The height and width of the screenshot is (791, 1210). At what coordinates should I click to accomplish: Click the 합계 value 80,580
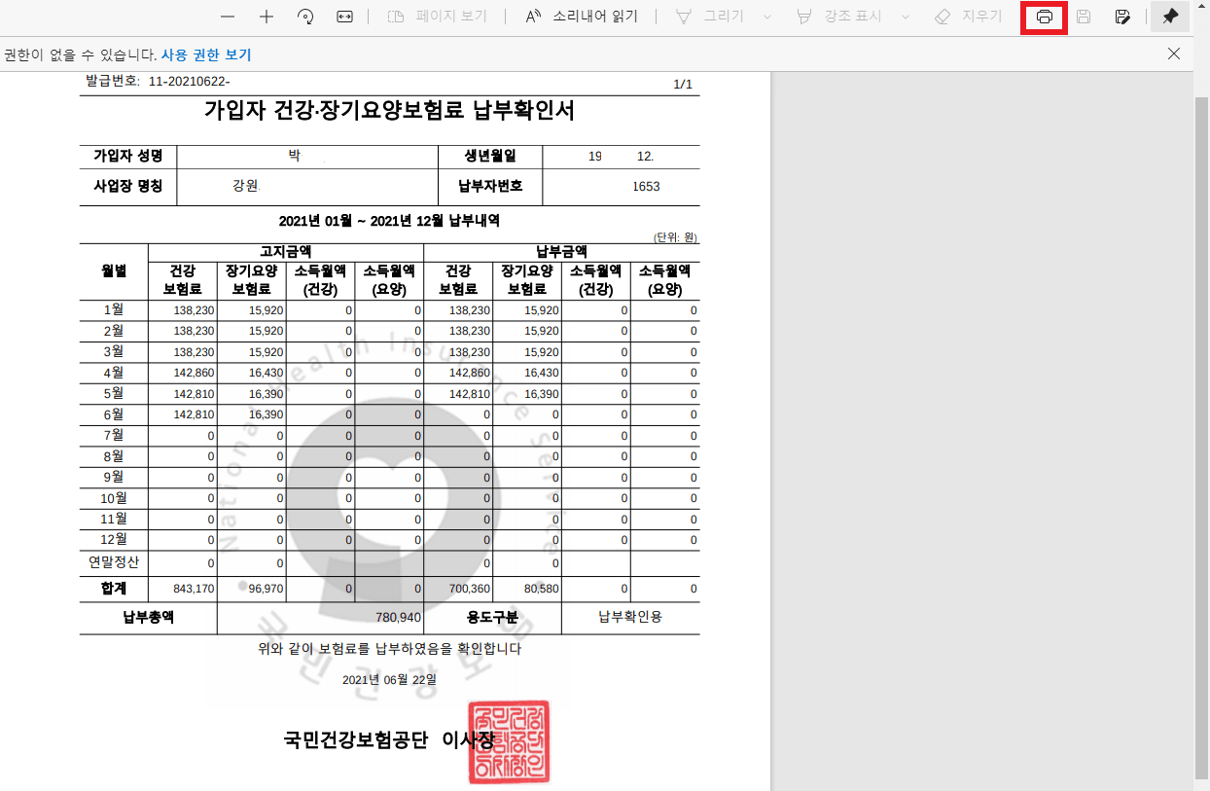542,590
